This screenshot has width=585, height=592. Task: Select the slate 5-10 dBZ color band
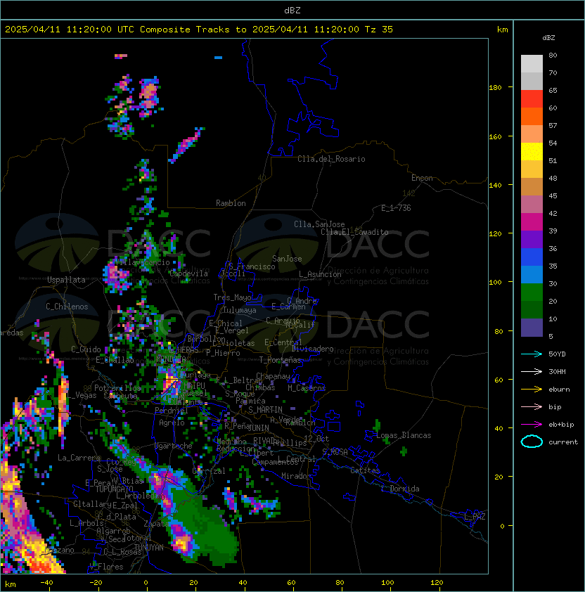tap(532, 328)
